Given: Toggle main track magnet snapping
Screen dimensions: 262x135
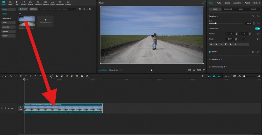Looking at the screenshot, I should pos(209,76).
